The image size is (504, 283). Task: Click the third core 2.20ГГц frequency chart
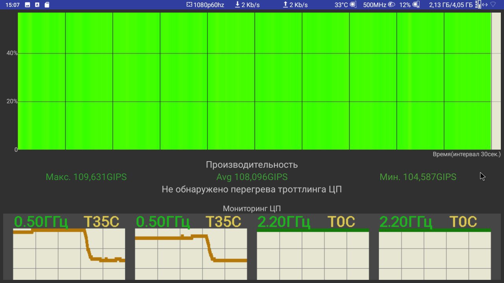tap(313, 254)
